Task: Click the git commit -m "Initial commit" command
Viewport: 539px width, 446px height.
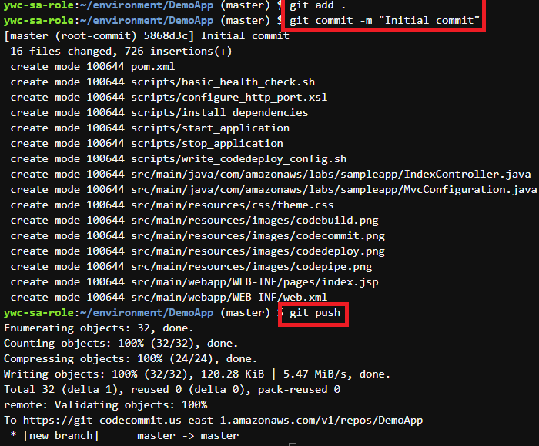Action: [x=384, y=21]
